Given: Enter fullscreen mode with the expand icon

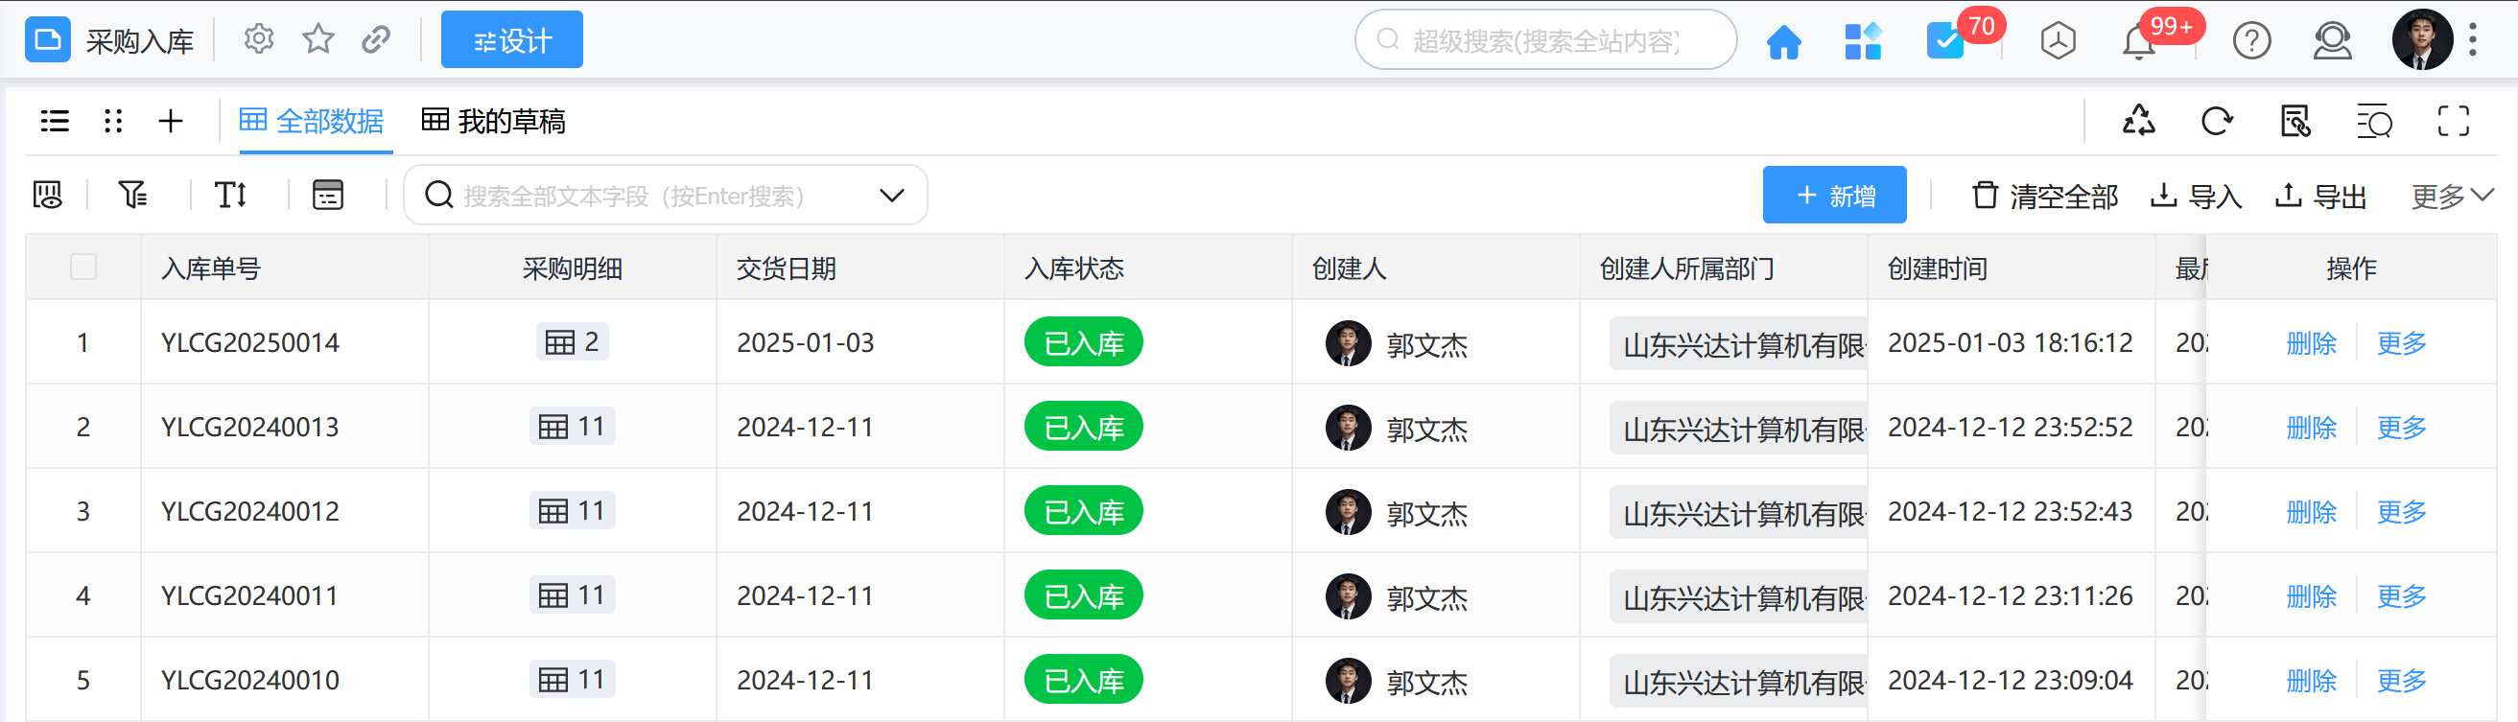Looking at the screenshot, I should (2453, 121).
